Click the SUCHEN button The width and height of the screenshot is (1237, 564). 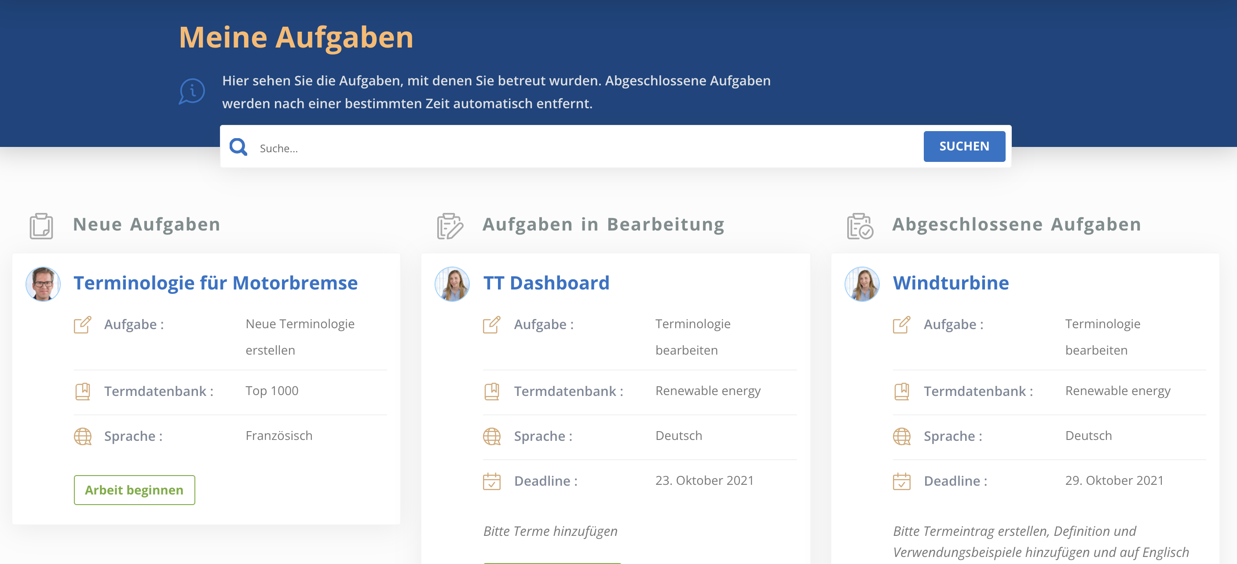(x=964, y=146)
